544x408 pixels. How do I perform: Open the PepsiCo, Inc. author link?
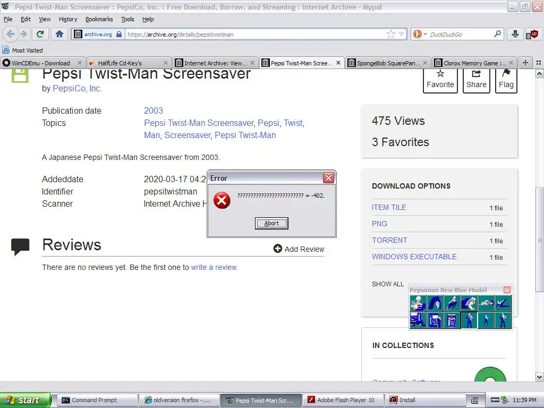point(77,89)
